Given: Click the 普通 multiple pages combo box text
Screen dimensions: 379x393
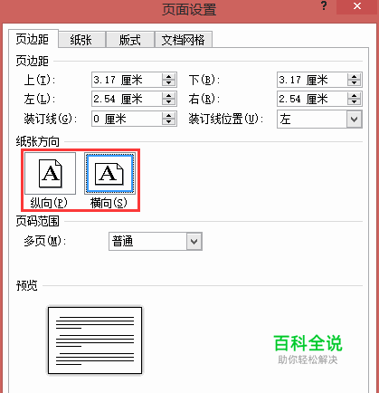Looking at the screenshot, I should 123,242.
